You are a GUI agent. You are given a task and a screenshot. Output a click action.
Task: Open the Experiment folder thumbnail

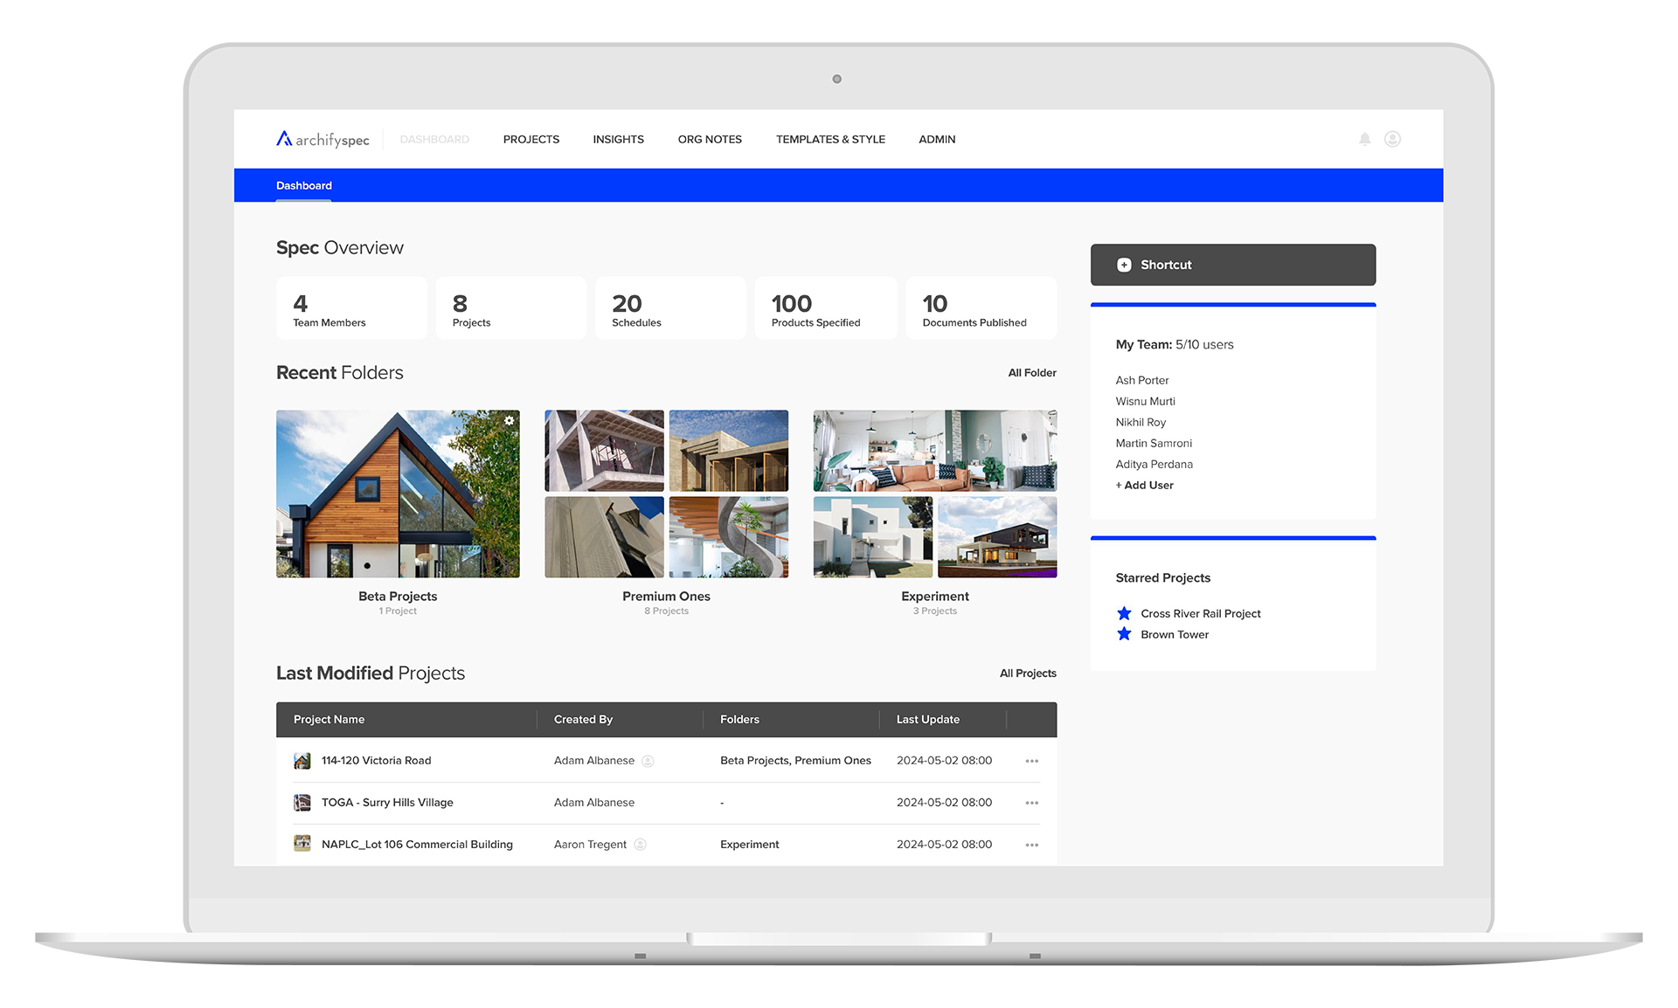point(934,494)
